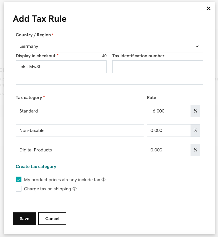This screenshot has height=237, width=218.
Task: Click the percent symbol beside Digital Products rate
Action: click(195, 150)
